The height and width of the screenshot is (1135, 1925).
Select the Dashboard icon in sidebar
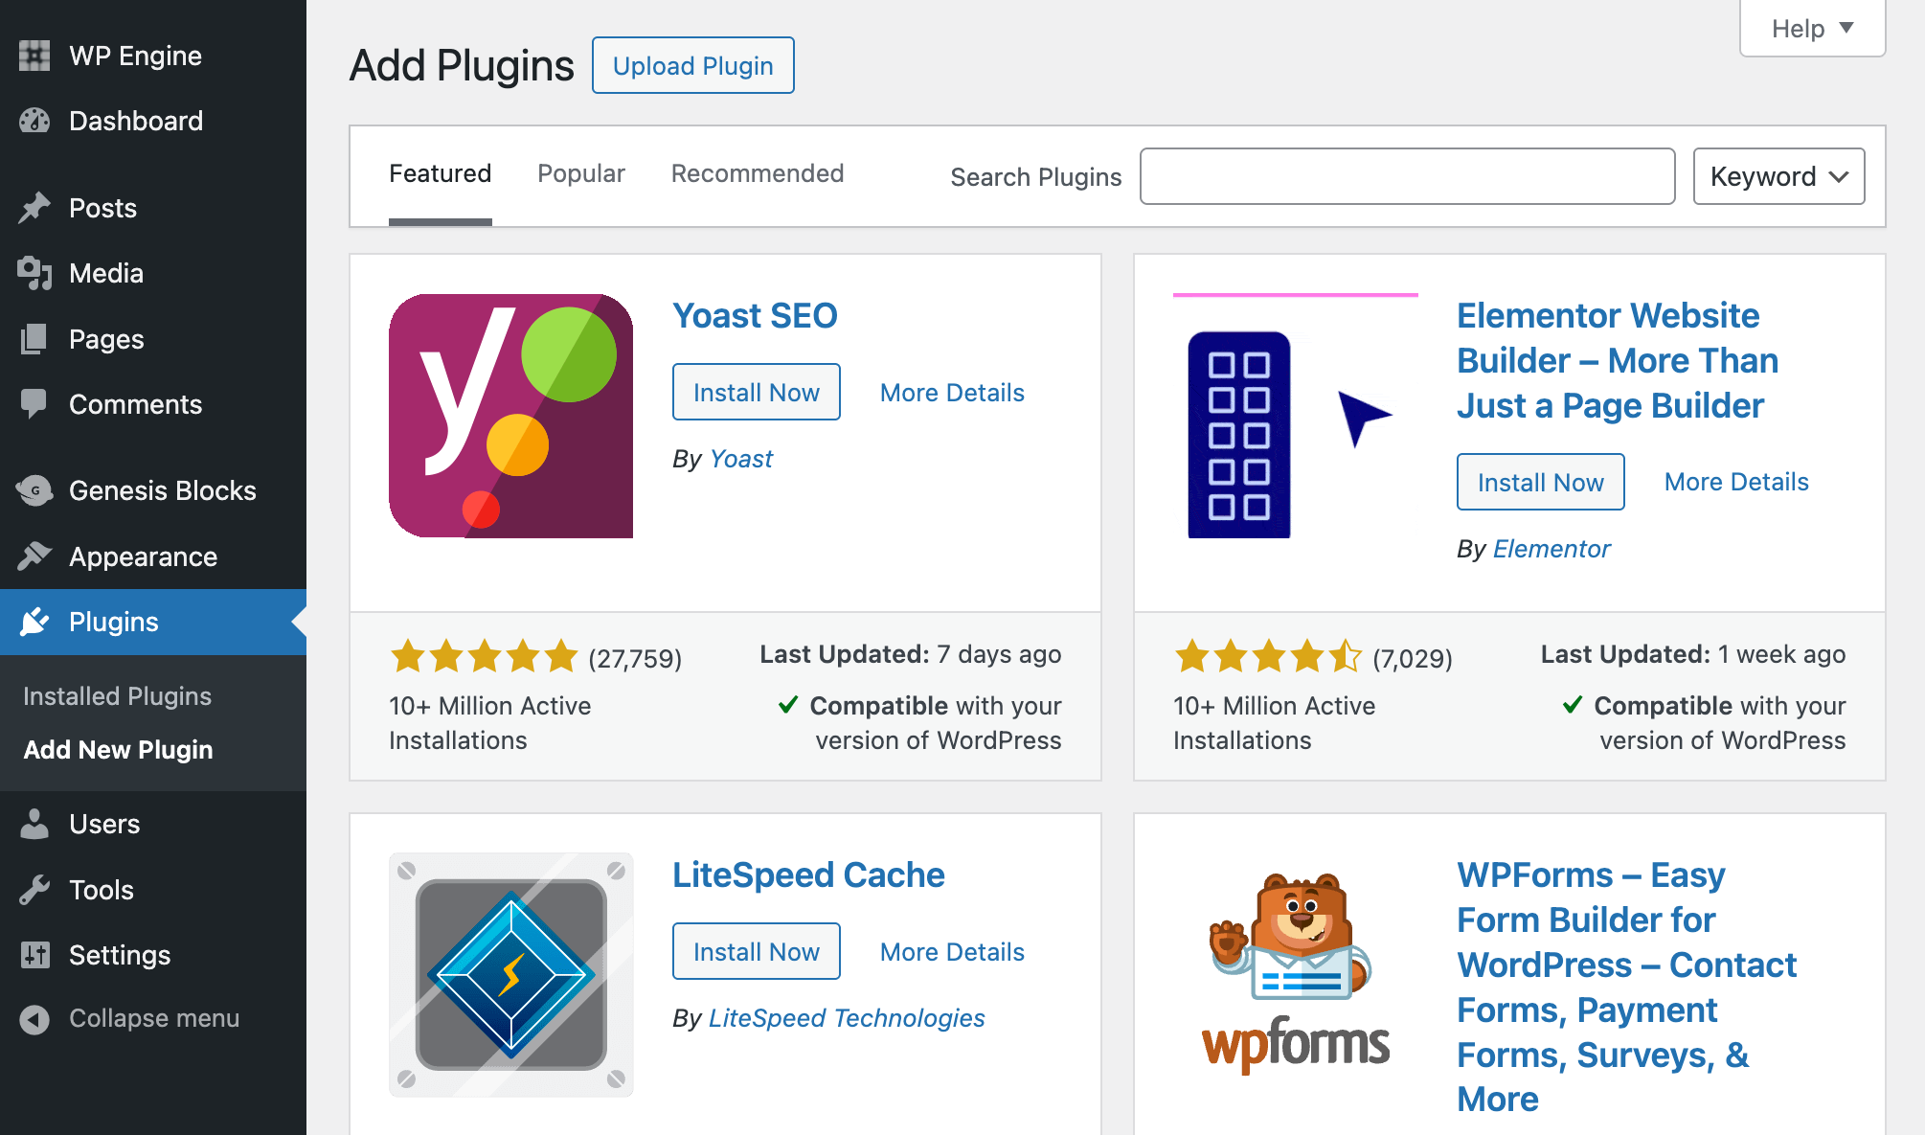(x=34, y=121)
